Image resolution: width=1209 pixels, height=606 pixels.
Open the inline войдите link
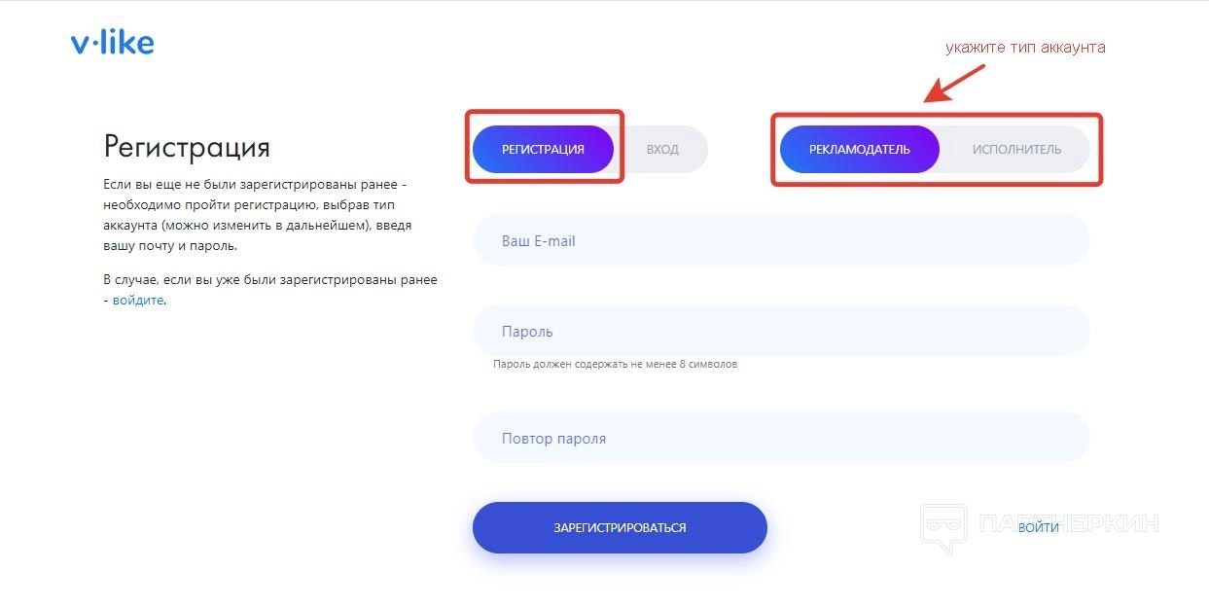pos(138,301)
